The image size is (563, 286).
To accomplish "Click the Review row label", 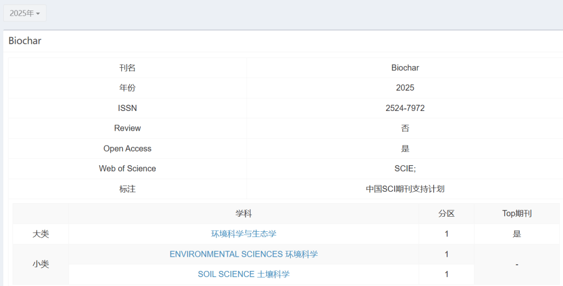I will point(128,128).
